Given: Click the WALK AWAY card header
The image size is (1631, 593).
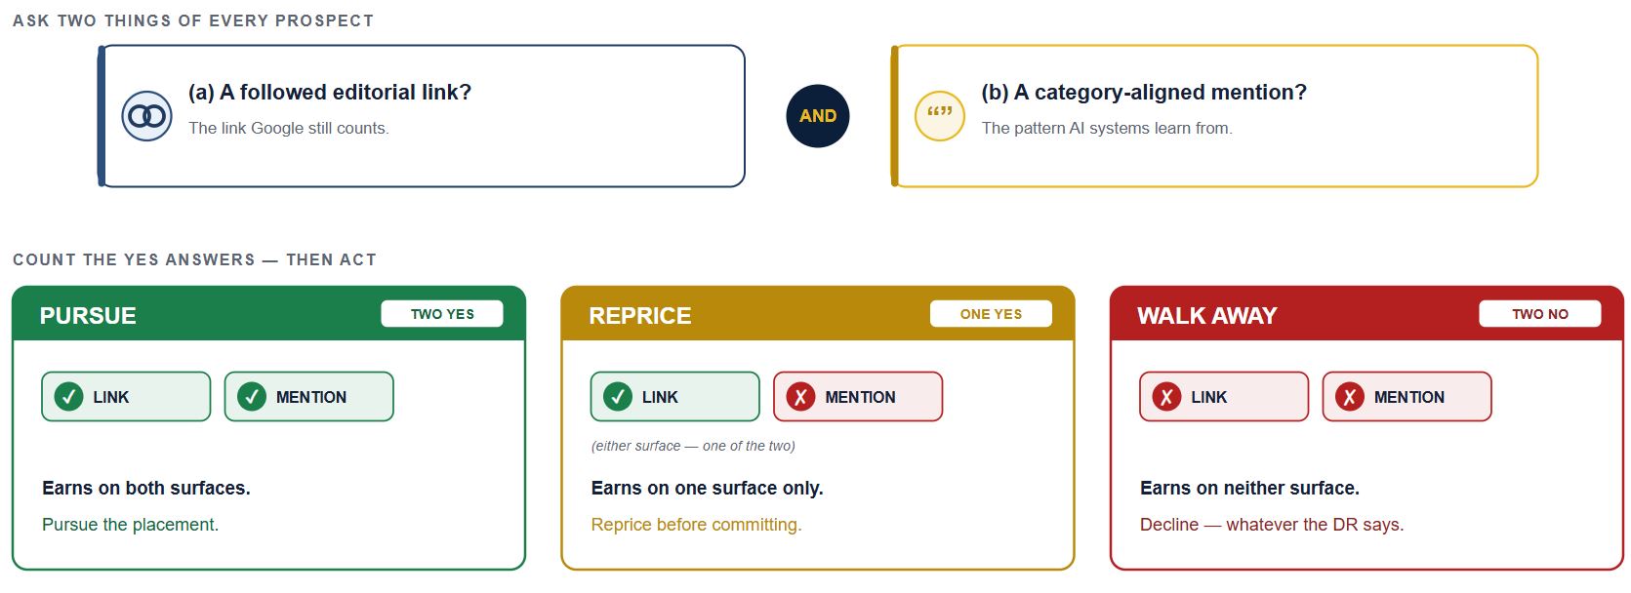Looking at the screenshot, I should point(1367,314).
